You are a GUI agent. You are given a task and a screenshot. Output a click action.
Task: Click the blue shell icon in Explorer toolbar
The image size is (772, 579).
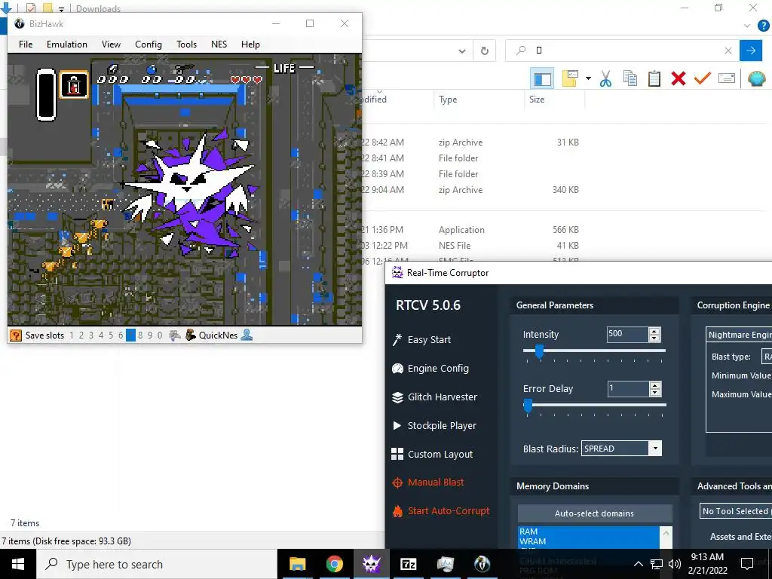pos(756,78)
